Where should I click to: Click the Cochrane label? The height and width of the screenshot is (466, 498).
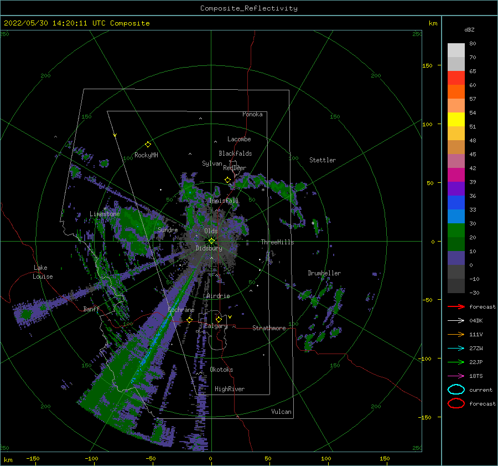pos(181,310)
